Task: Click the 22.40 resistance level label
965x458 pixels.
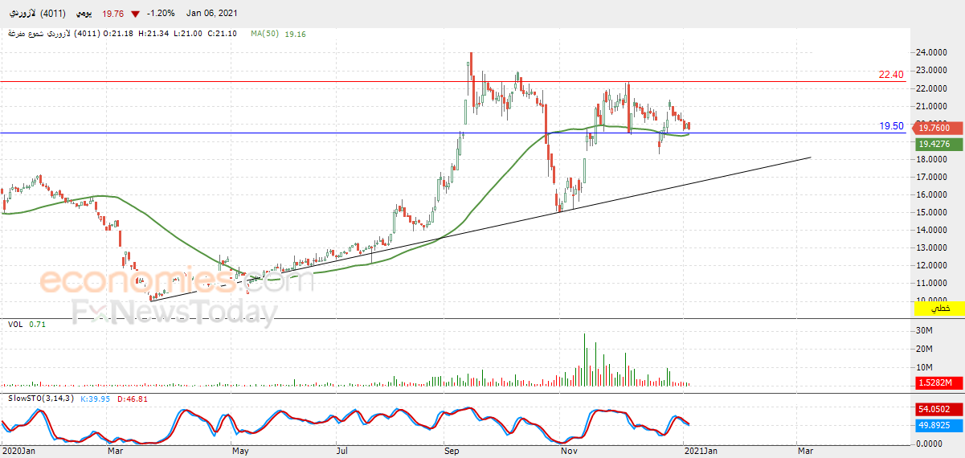Action: (x=891, y=75)
